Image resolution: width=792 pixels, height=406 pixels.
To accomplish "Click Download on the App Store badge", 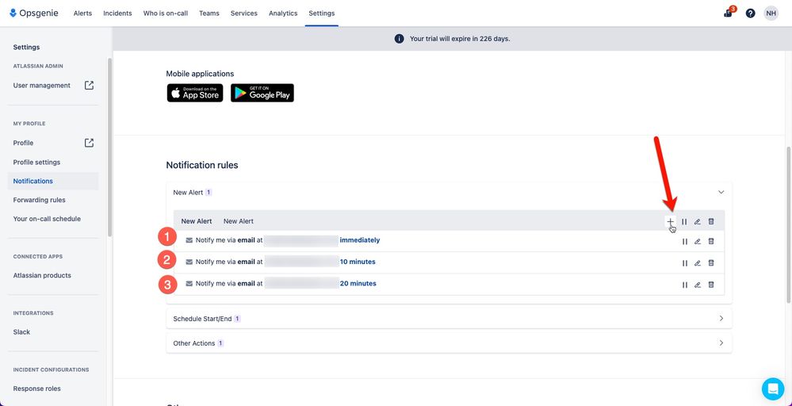I will coord(195,93).
